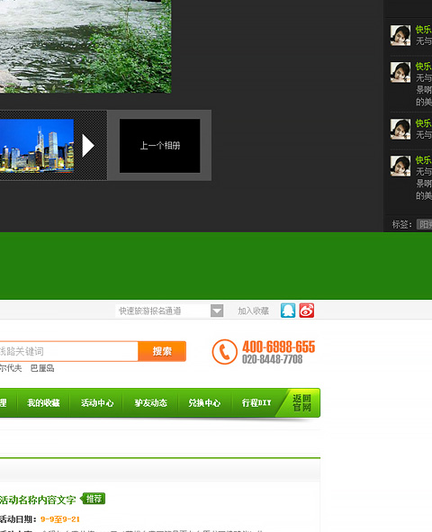Click the first commenter avatar picture

click(x=400, y=35)
